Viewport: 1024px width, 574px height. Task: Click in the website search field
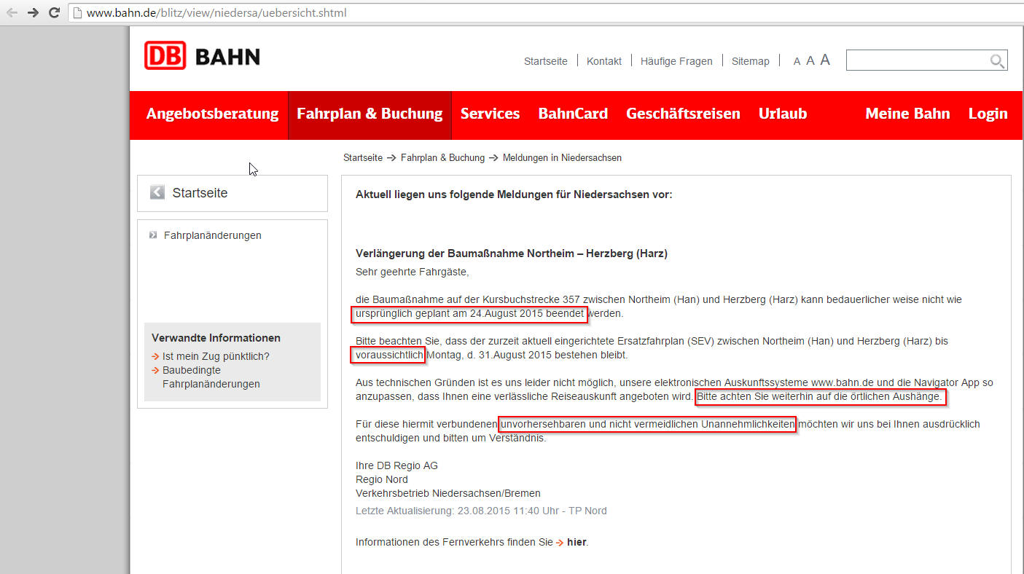(x=916, y=60)
